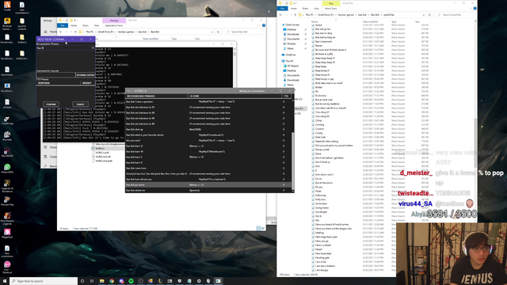Open Music Tools tab in audioFiles window
This screenshot has width=507, height=285.
[x=331, y=9]
